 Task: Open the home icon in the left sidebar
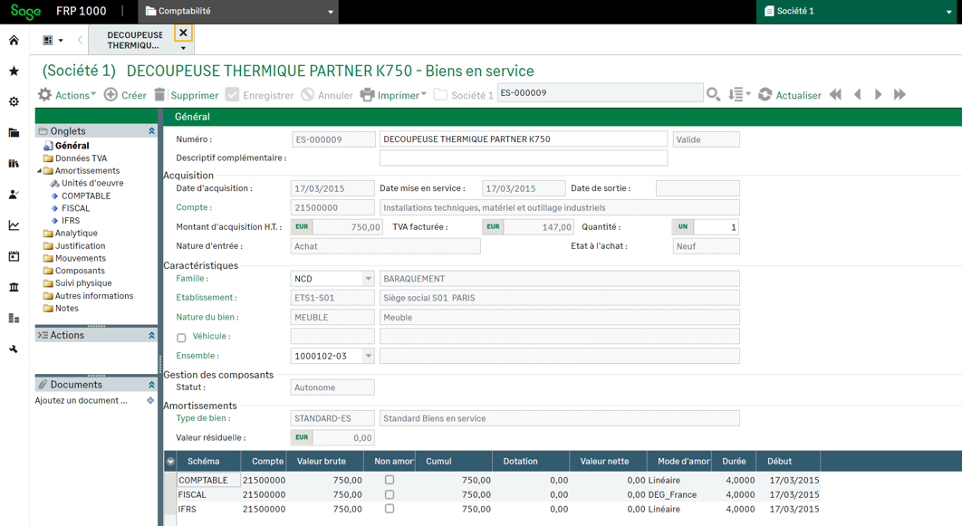13,40
